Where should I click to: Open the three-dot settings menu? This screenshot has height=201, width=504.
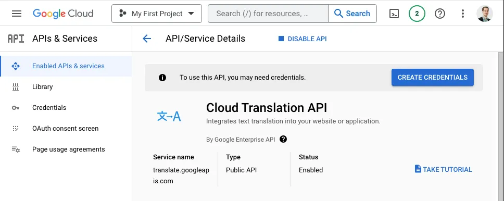pos(462,14)
